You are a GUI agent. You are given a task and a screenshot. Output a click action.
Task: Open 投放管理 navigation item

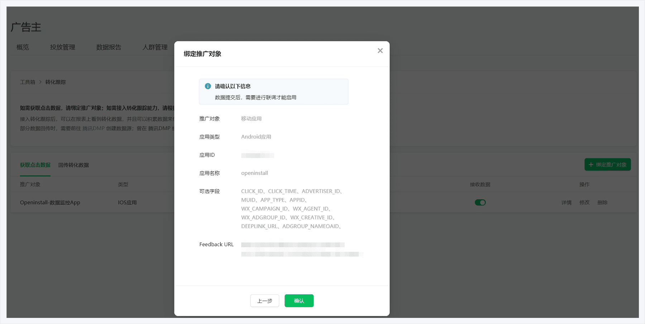click(x=63, y=47)
